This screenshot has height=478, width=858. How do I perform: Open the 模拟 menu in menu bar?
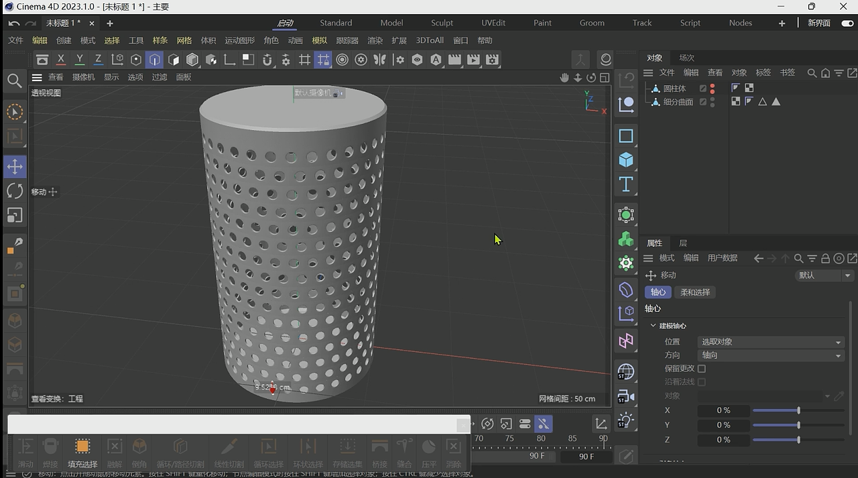point(320,40)
